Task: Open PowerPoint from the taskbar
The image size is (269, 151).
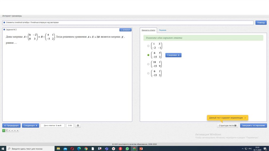Action: coord(141,149)
